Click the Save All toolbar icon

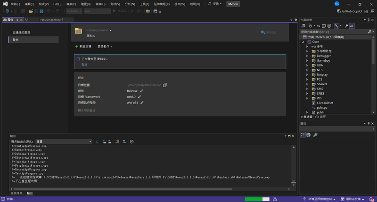tap(41, 11)
